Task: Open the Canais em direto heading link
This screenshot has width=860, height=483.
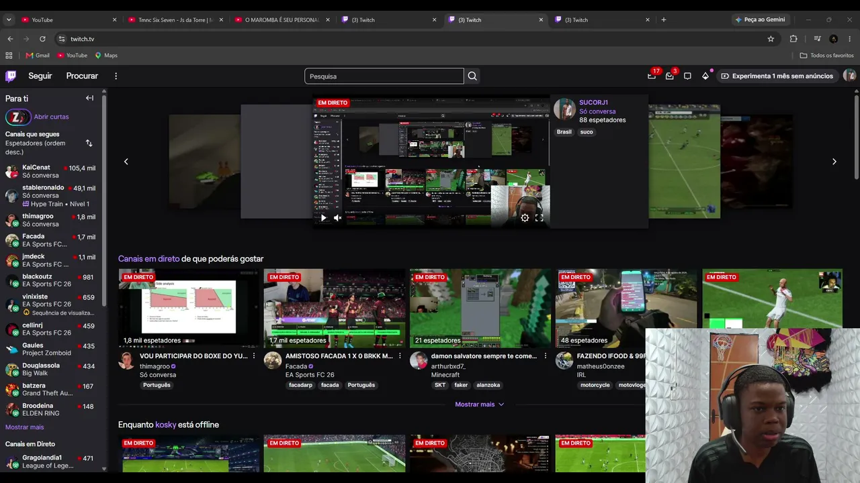Action: point(148,259)
